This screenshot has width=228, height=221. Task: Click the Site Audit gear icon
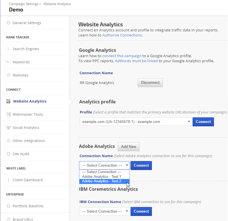[8, 154]
